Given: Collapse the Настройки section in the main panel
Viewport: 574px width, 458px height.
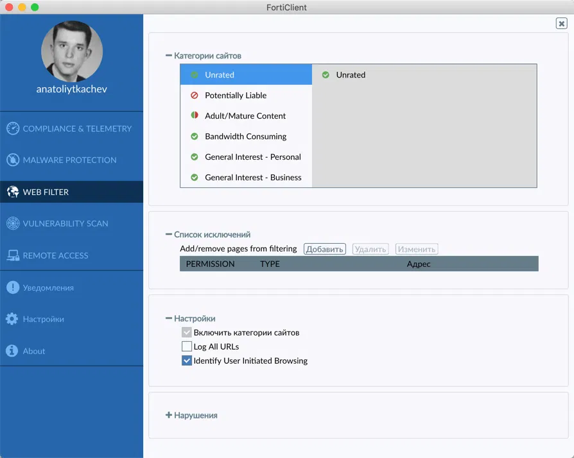Looking at the screenshot, I should (169, 318).
